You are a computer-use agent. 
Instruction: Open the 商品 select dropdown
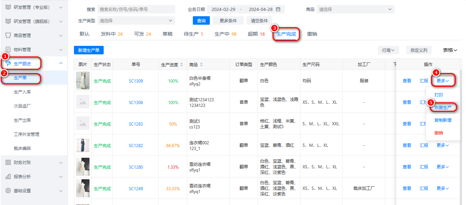pyautogui.click(x=355, y=10)
